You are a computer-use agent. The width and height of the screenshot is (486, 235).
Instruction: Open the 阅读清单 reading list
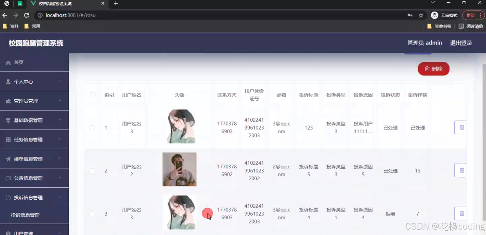pos(471,26)
